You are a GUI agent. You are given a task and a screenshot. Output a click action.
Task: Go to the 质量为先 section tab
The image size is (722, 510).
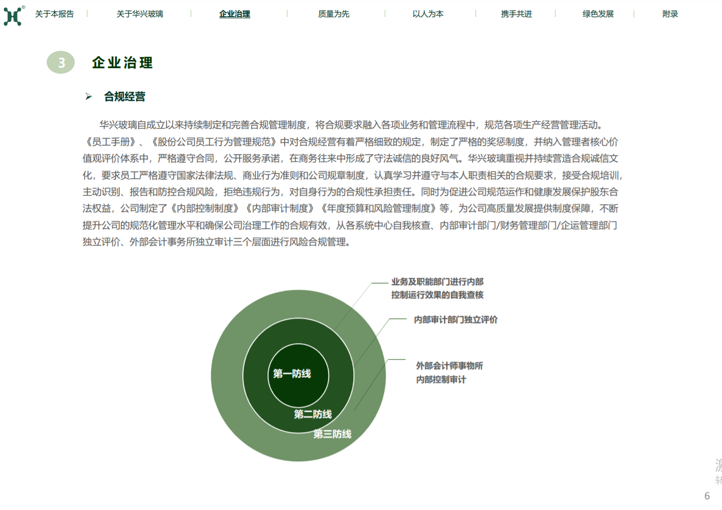tap(334, 14)
